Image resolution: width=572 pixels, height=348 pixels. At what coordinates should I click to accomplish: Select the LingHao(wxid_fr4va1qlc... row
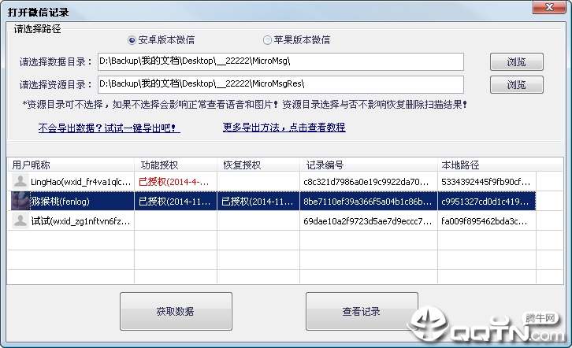(x=272, y=181)
